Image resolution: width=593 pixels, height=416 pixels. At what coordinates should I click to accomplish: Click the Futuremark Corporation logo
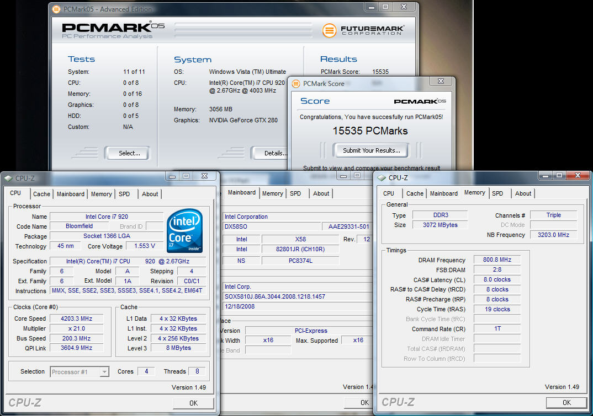pos(363,30)
